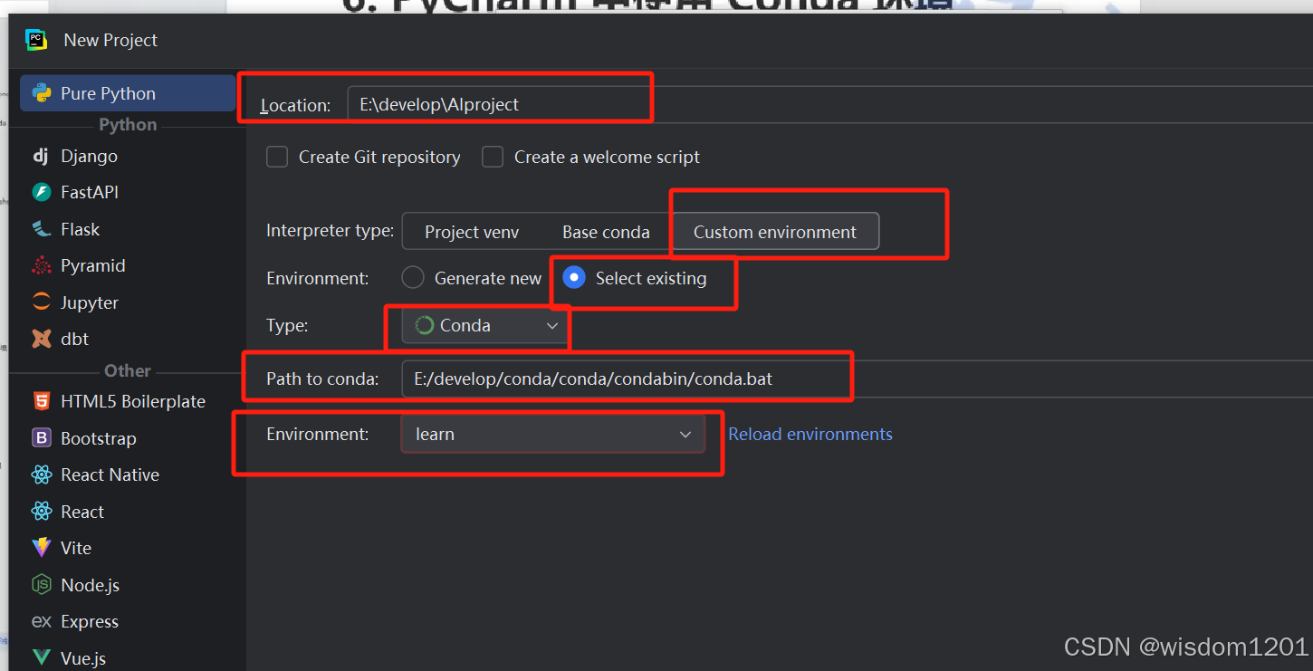
Task: Click Reload environments link
Action: pyautogui.click(x=810, y=434)
